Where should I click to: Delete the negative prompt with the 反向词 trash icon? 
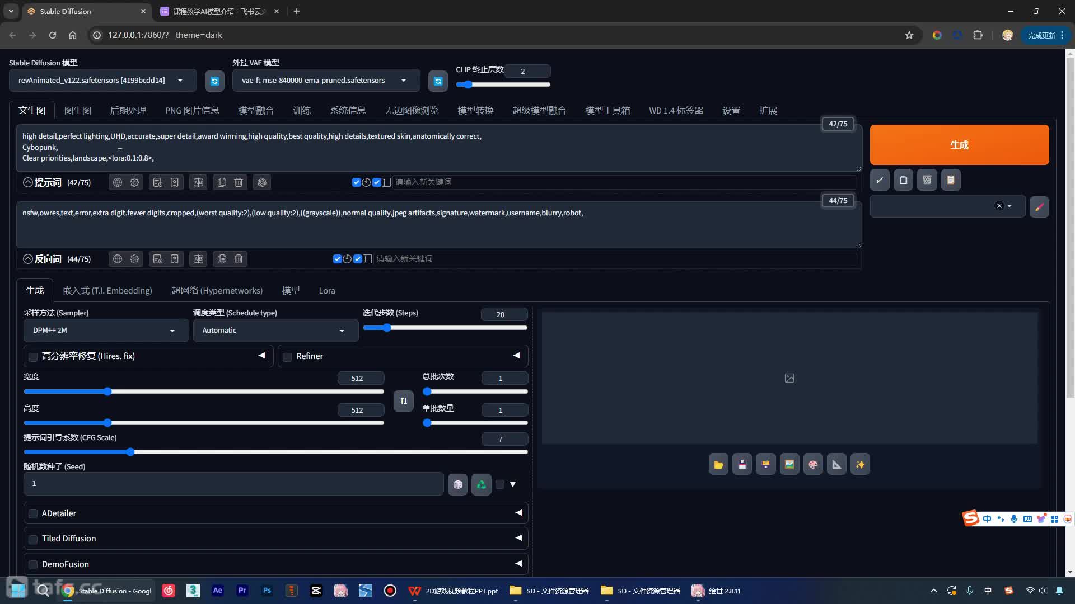[x=239, y=259]
